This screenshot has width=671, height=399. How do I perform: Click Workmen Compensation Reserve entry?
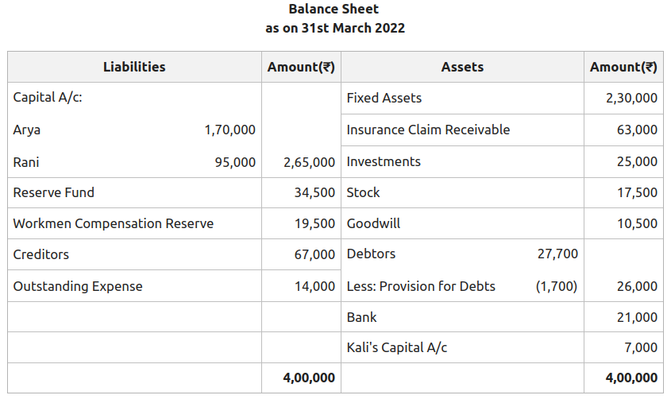(114, 223)
